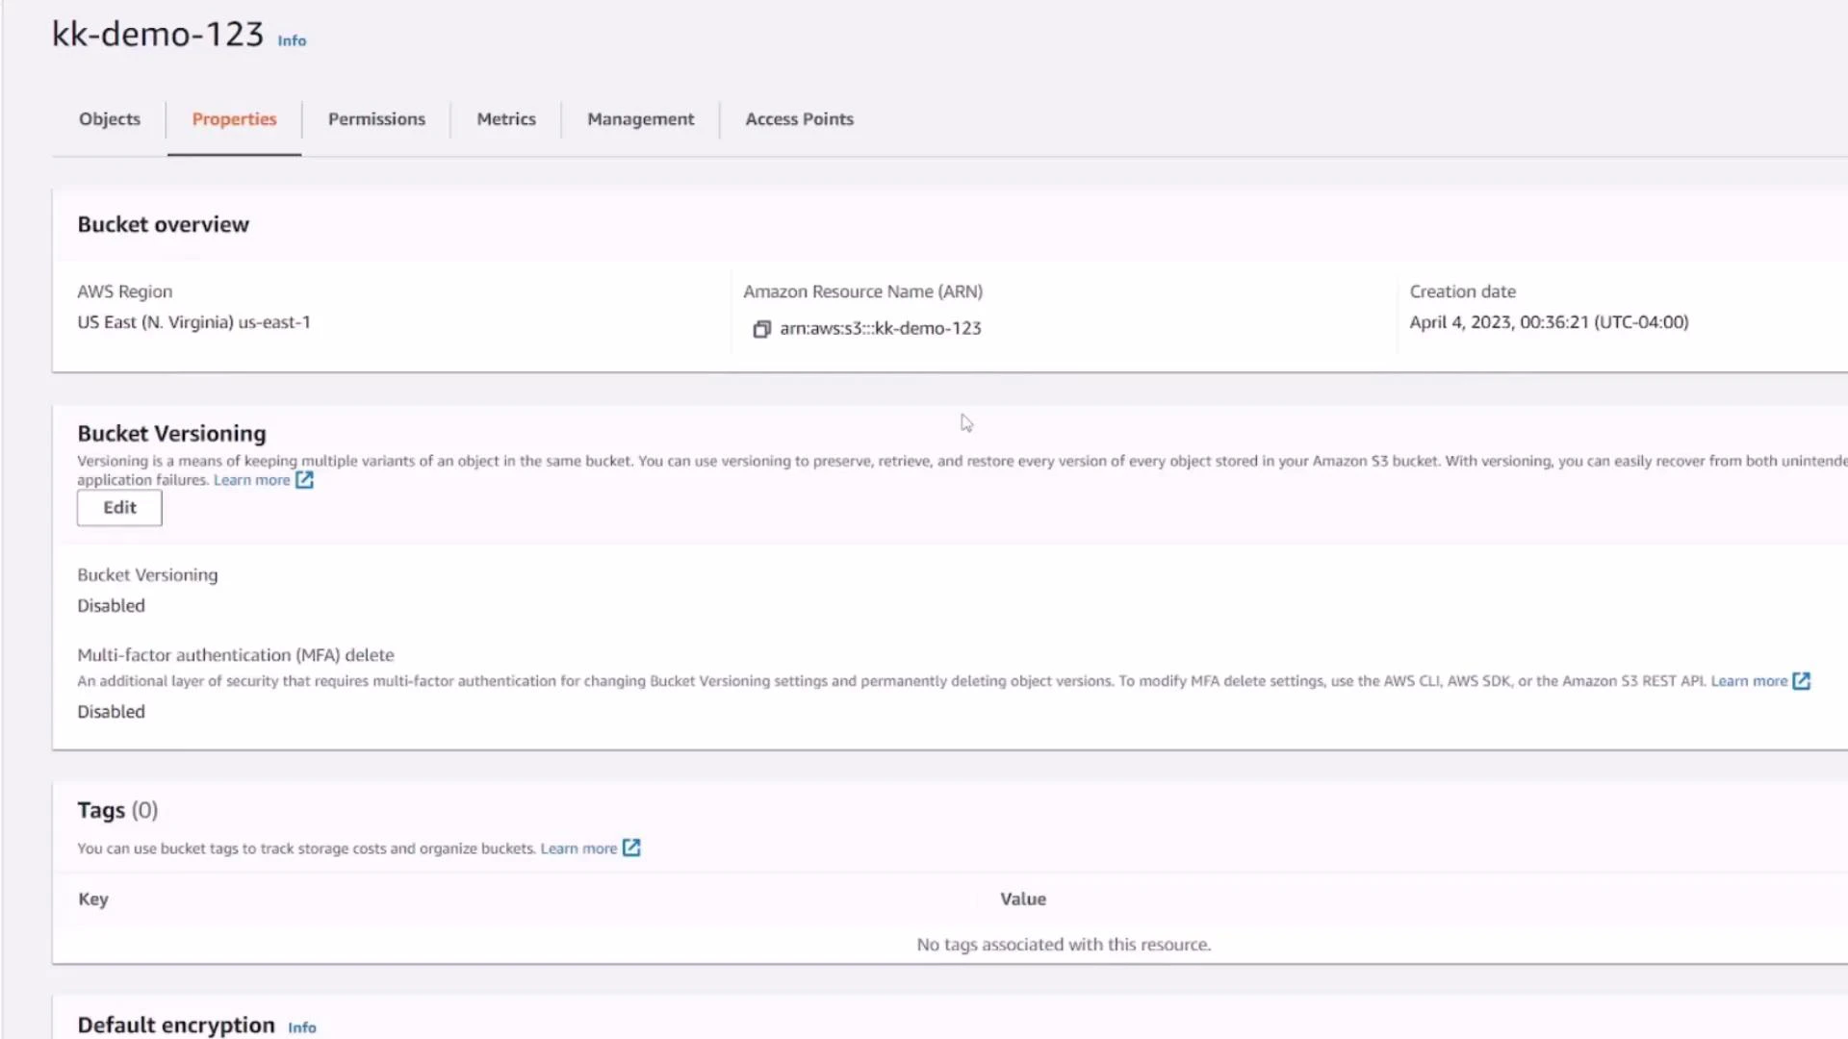Click the Value column header in Tags table

1022,899
